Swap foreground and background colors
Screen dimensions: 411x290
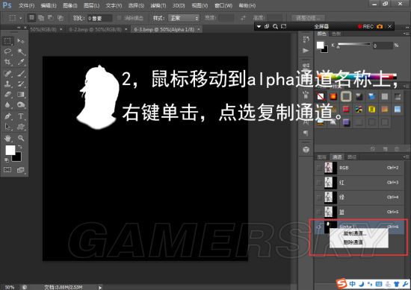click(x=20, y=147)
